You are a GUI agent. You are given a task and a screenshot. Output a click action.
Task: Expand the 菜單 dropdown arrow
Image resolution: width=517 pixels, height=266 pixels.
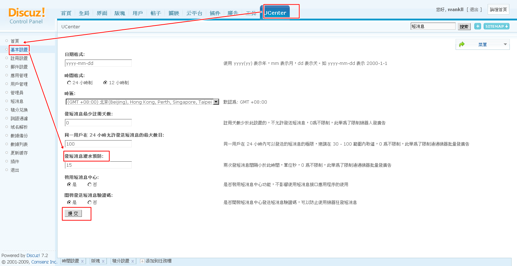(506, 44)
